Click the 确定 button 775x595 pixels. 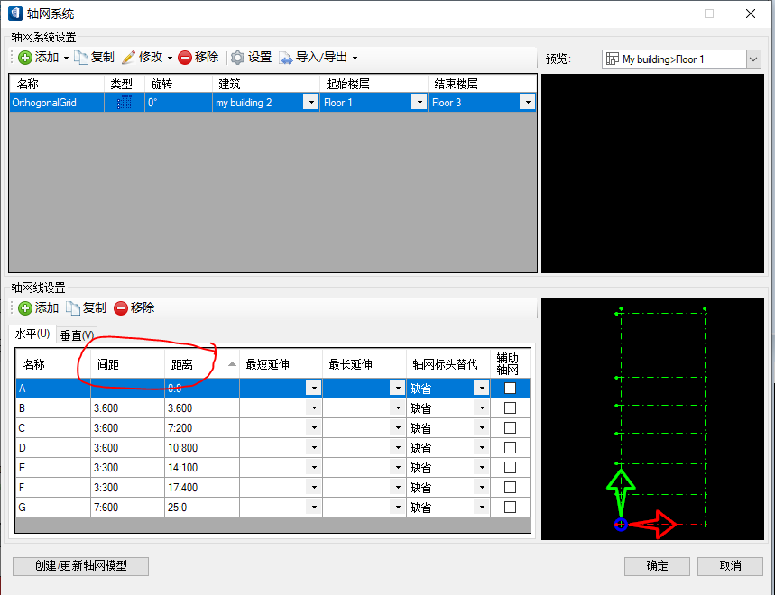pyautogui.click(x=657, y=566)
